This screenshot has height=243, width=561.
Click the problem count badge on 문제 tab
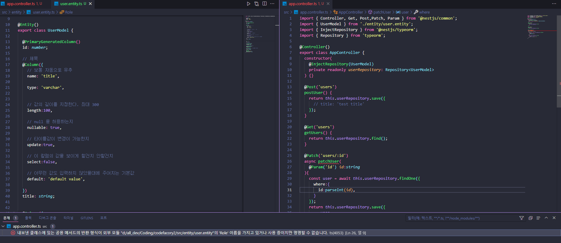coord(16,218)
